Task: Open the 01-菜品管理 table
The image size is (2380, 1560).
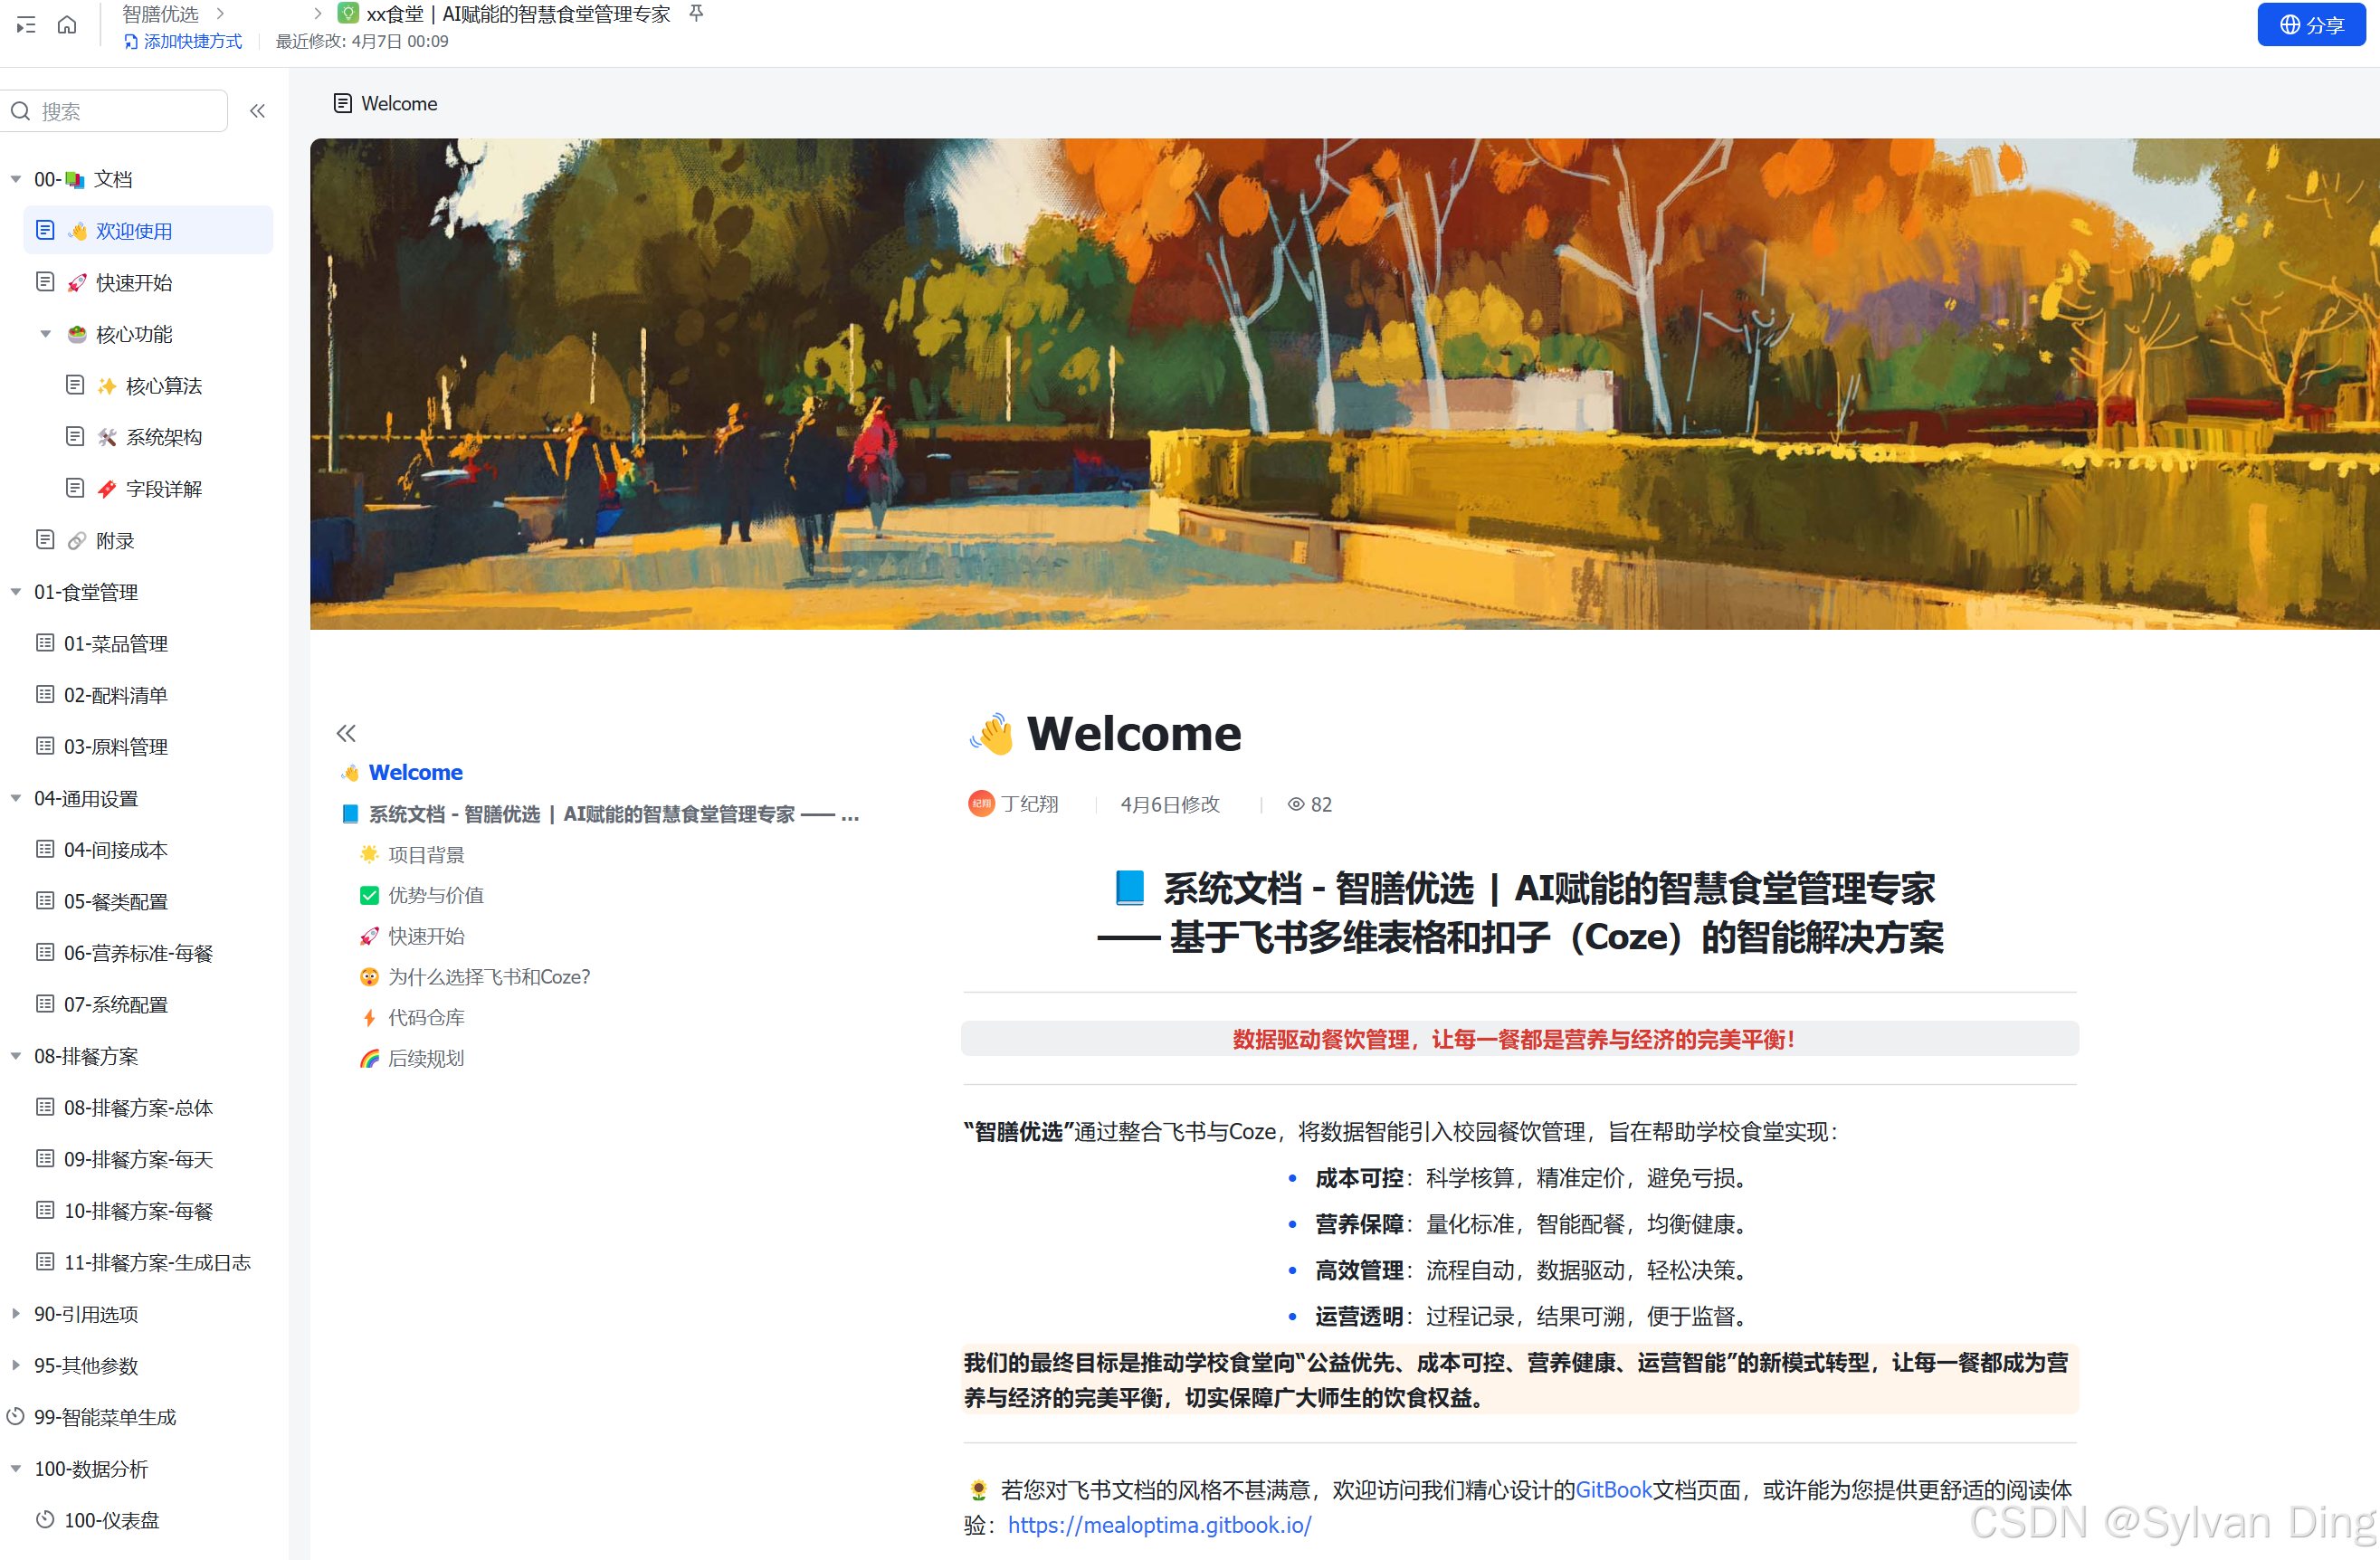Action: (115, 643)
